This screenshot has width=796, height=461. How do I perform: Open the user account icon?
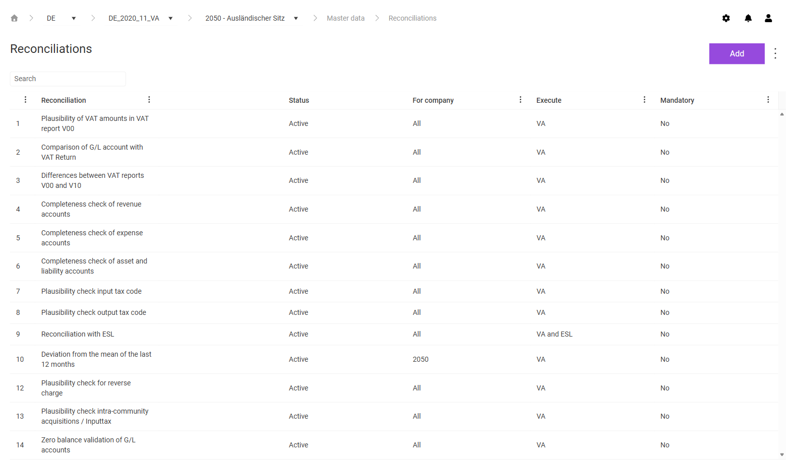click(768, 18)
